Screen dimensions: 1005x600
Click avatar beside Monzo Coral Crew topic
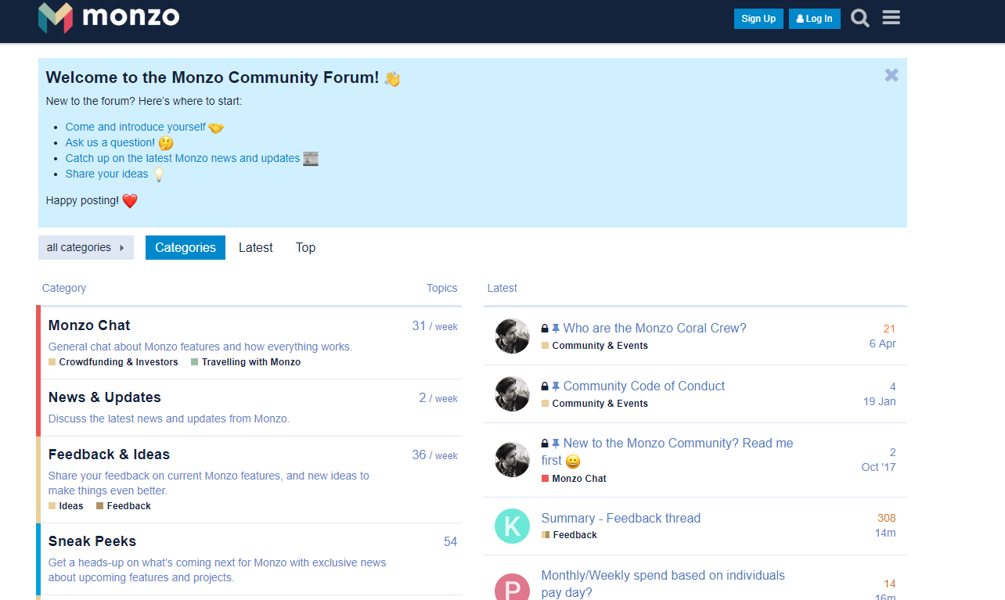tap(513, 336)
